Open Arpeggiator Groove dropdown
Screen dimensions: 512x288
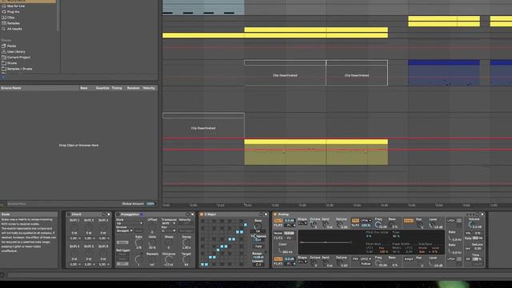(x=125, y=231)
